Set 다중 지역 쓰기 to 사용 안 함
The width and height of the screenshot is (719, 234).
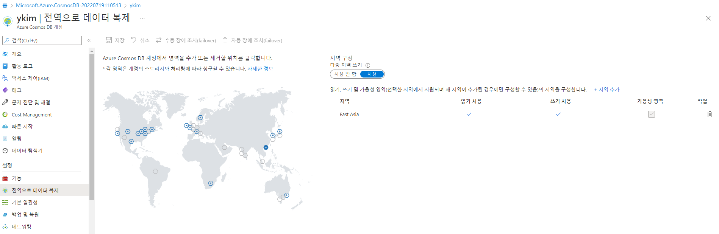point(345,74)
